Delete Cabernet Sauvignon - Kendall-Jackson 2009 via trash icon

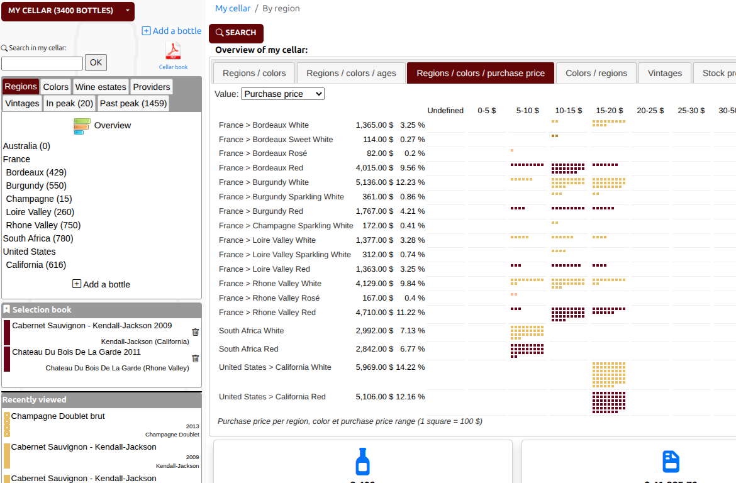pyautogui.click(x=195, y=331)
